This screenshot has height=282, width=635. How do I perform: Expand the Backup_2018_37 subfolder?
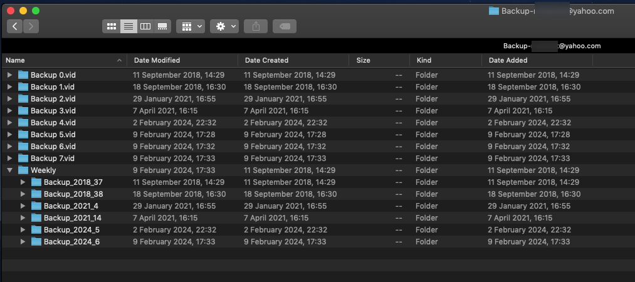(x=23, y=182)
